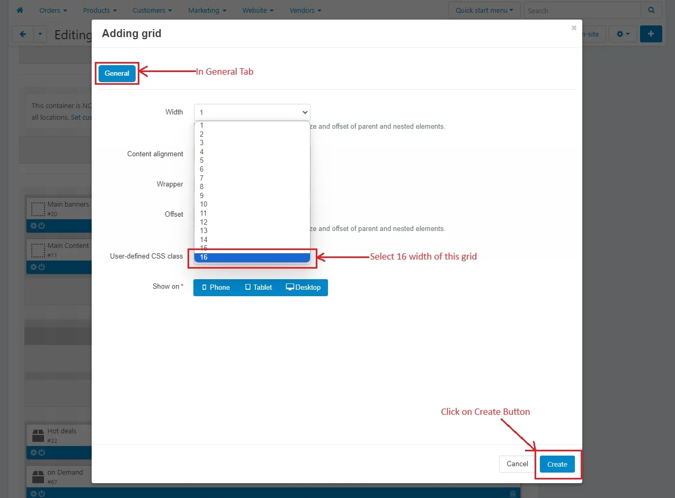Image resolution: width=675 pixels, height=498 pixels.
Task: Select the Main Content block icon
Action: coord(38,250)
